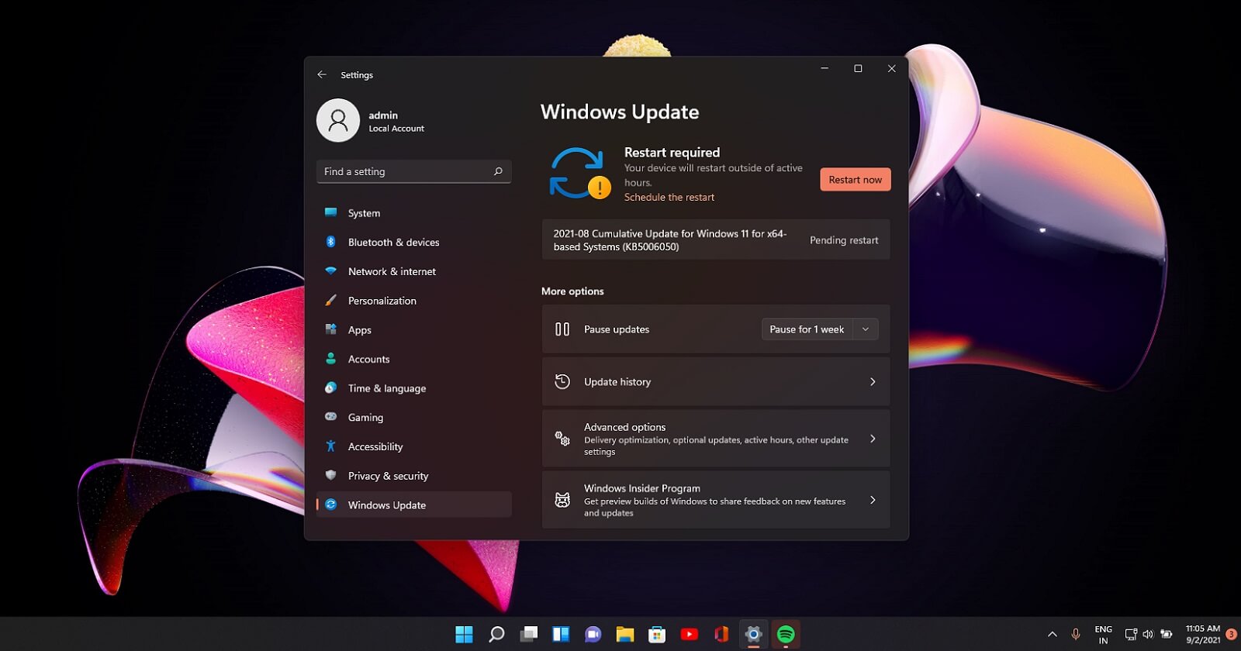Open YouTube from taskbar
Image resolution: width=1241 pixels, height=651 pixels.
[689, 635]
